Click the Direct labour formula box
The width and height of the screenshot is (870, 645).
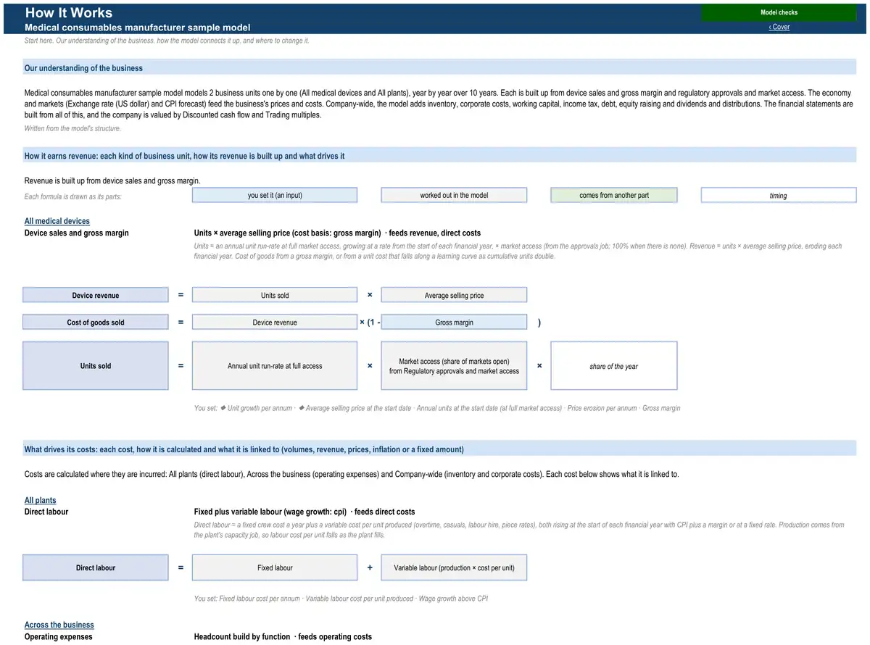click(x=96, y=567)
